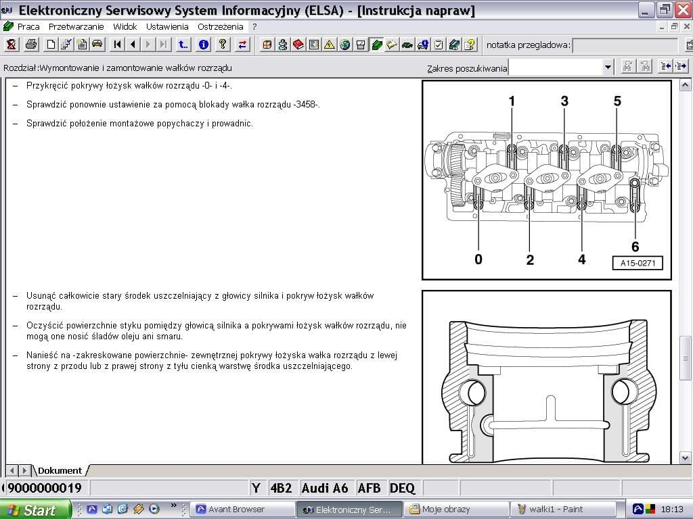Click the tab scroll right arrow
Screen dimensions: 693x519
(25, 470)
